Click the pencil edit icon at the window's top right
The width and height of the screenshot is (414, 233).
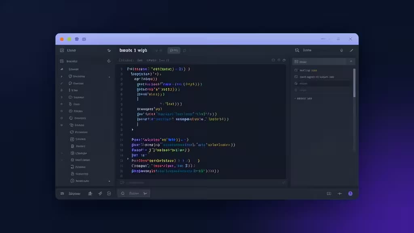[x=351, y=50]
